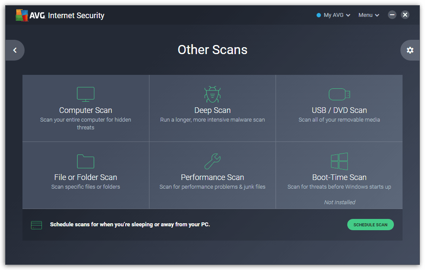Click the Computer Scan monitor icon

coord(86,94)
